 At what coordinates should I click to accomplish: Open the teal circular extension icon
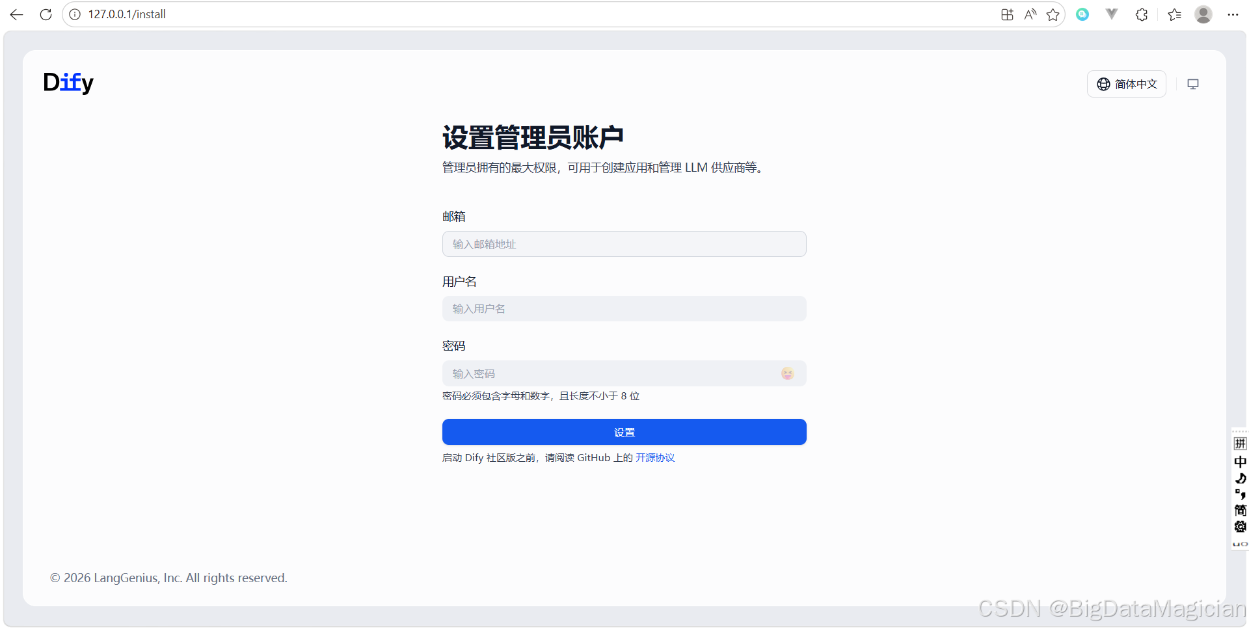point(1082,14)
